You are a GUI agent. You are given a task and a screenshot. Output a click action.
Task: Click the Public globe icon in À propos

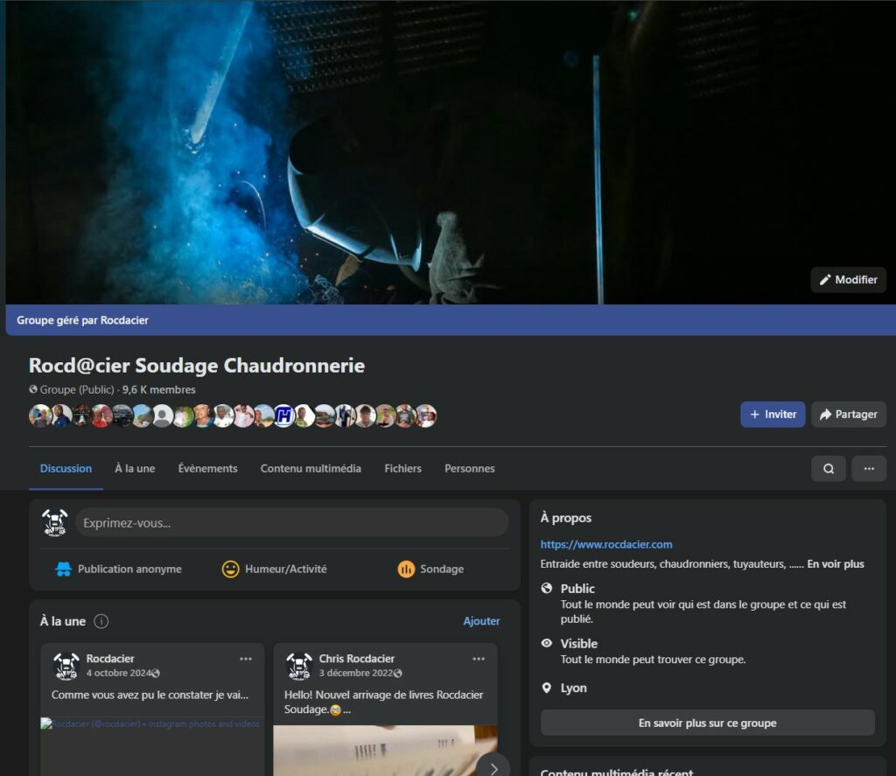[x=547, y=588]
